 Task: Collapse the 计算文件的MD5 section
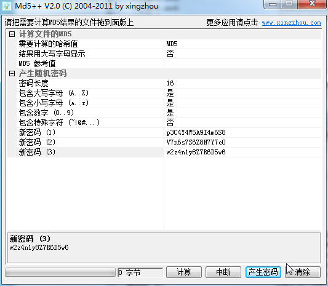[x=12, y=34]
